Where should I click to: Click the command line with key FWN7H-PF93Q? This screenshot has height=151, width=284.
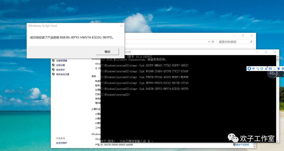(145, 77)
